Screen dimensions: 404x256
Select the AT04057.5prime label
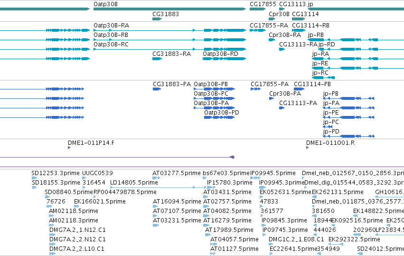click(x=234, y=239)
